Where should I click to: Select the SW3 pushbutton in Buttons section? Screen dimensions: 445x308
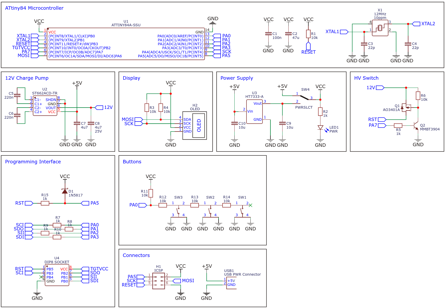coord(178,210)
